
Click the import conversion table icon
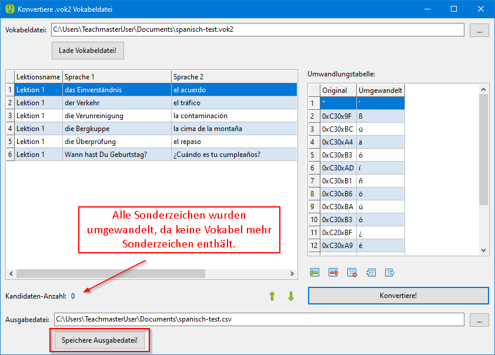tap(371, 272)
